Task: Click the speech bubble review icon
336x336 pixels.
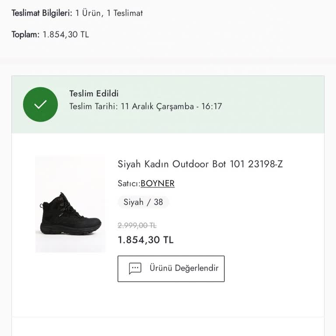Action: [x=135, y=269]
